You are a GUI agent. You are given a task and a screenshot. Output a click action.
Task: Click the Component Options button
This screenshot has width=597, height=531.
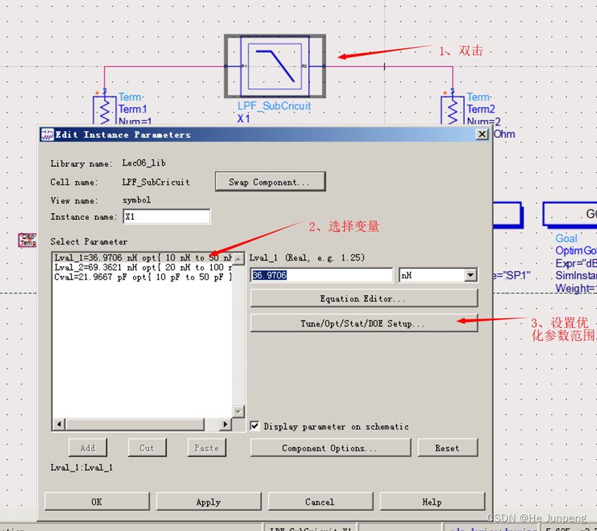click(331, 448)
